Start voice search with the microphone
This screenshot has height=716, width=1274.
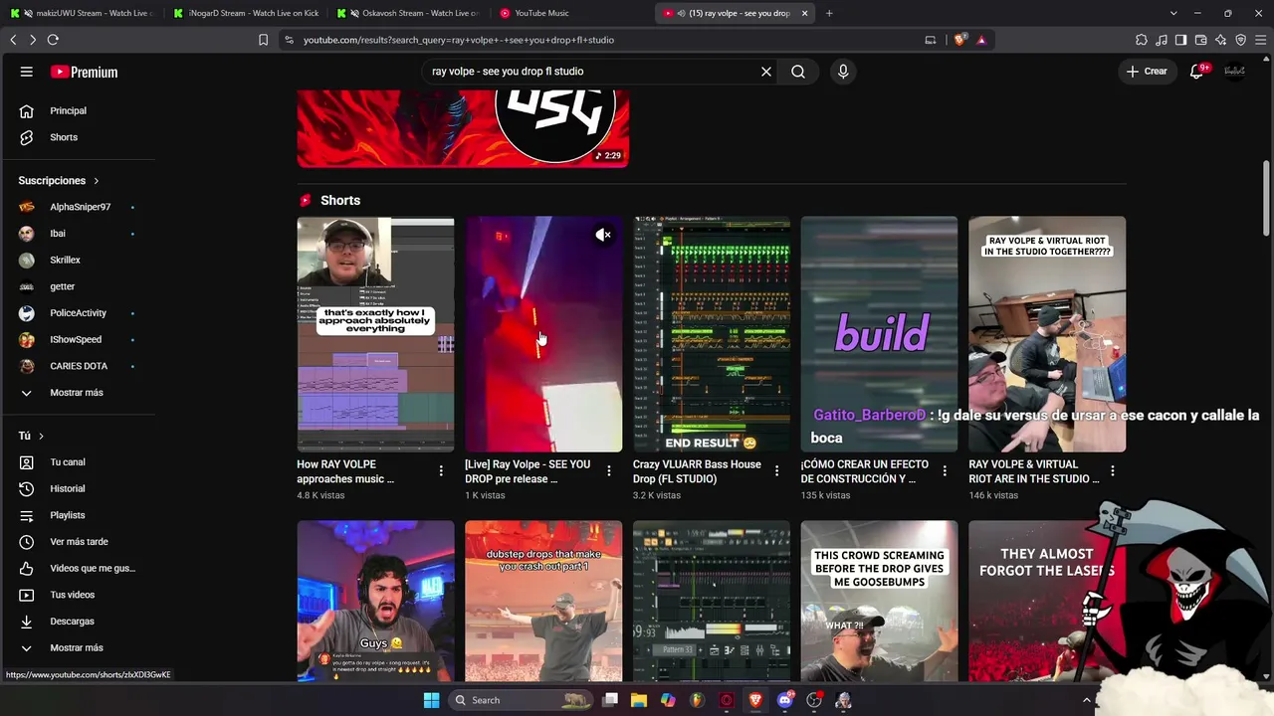pyautogui.click(x=843, y=72)
